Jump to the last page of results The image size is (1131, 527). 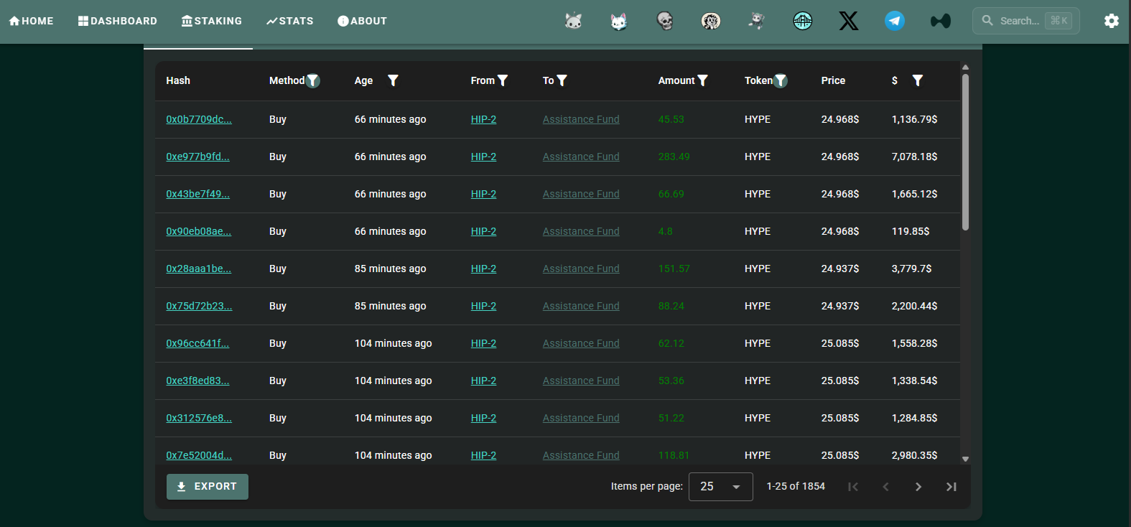coord(951,487)
